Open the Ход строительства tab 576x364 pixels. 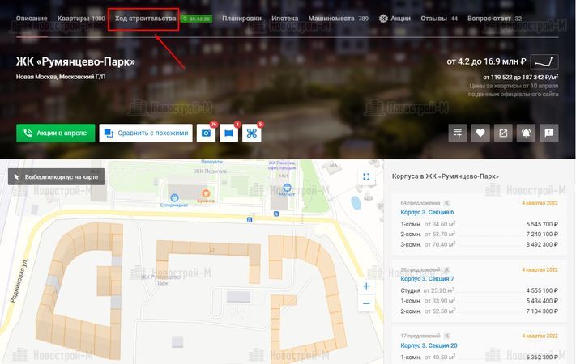click(145, 18)
